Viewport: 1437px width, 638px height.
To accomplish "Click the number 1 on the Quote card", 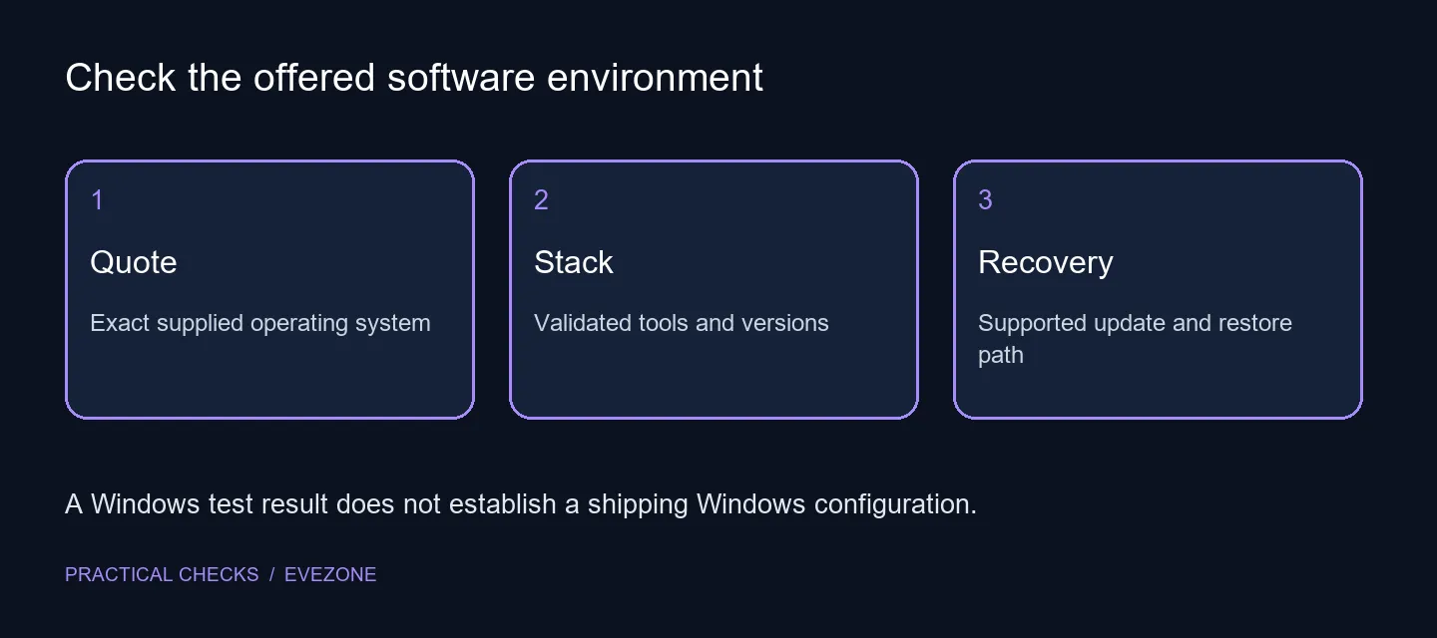I will [97, 200].
